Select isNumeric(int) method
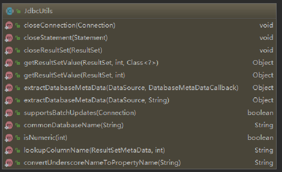The image size is (282, 172). tap(45, 138)
